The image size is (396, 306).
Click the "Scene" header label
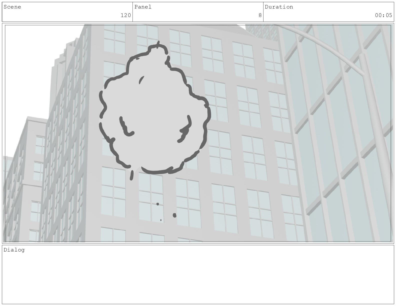tap(12, 7)
